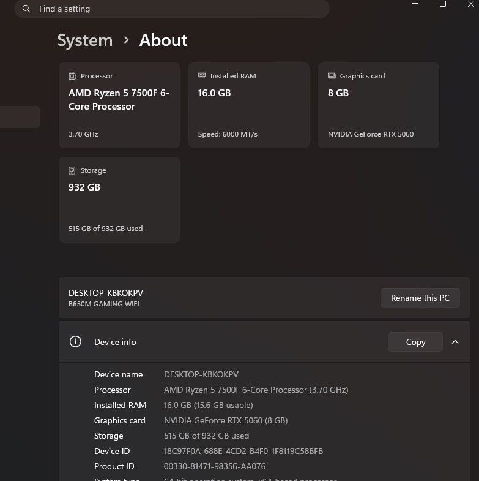Open the Installed RAM card

pyautogui.click(x=249, y=105)
